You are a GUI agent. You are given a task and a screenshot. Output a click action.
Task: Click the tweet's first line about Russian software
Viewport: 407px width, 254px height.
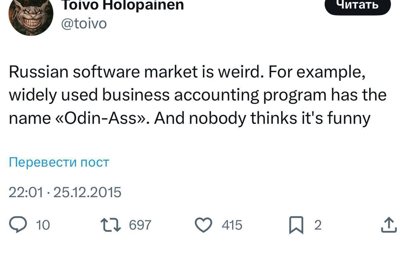(x=187, y=72)
